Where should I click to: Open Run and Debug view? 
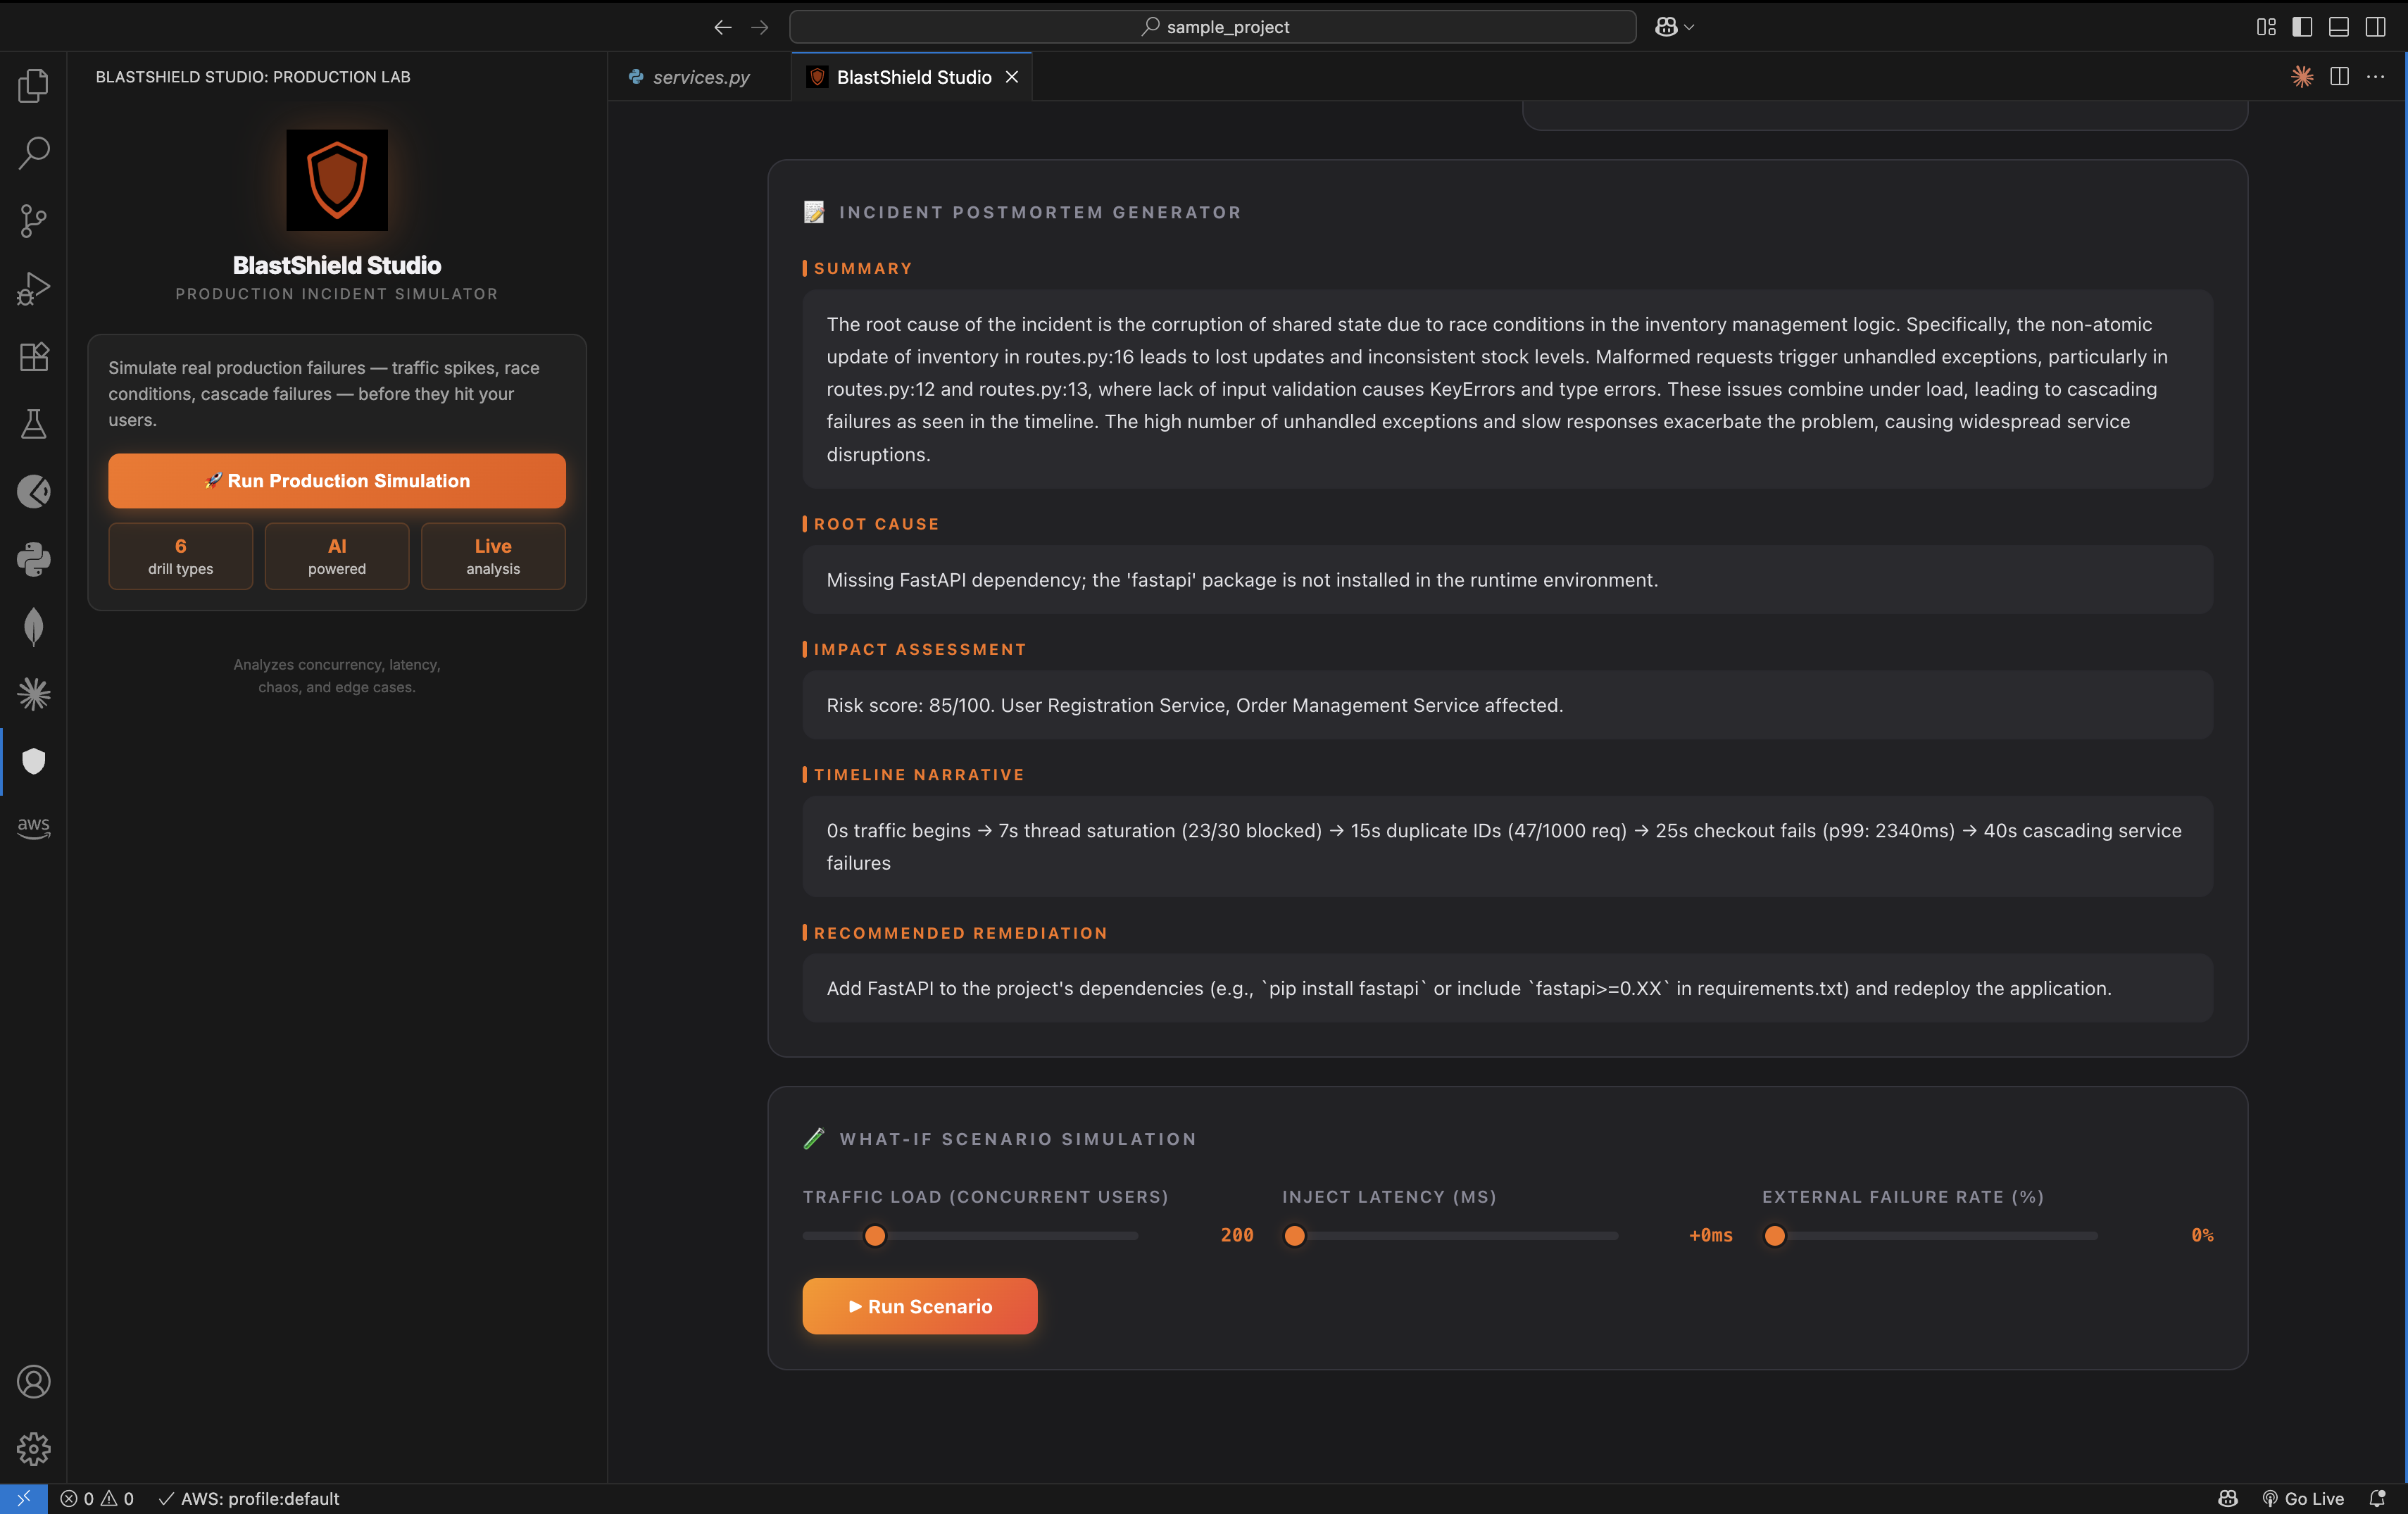pos(33,289)
